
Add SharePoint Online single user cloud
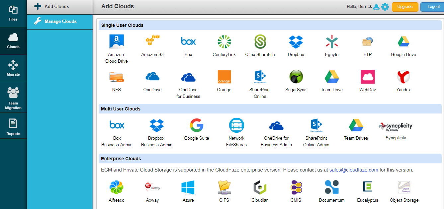(x=260, y=77)
